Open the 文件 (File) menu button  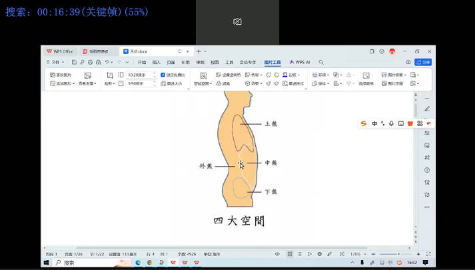click(53, 62)
